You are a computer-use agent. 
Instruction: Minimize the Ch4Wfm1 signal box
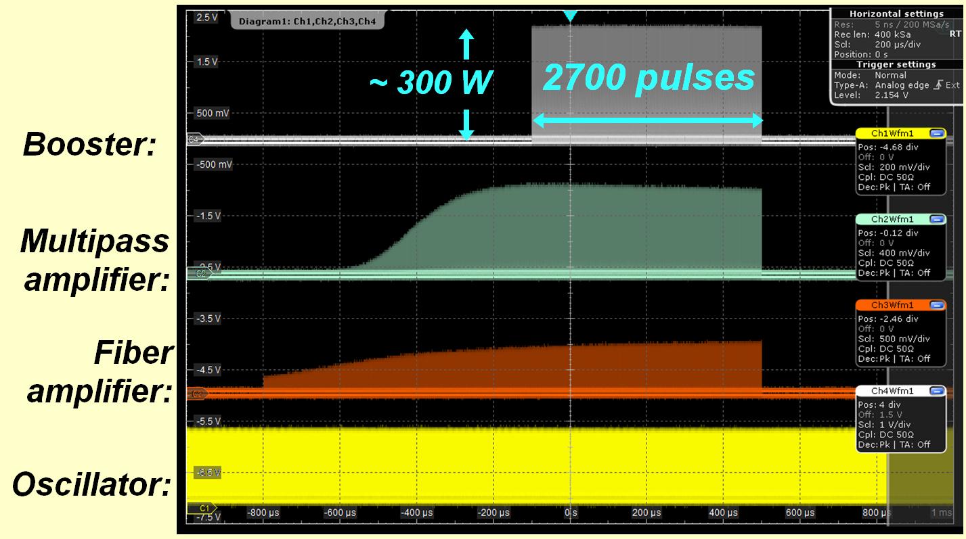click(937, 391)
